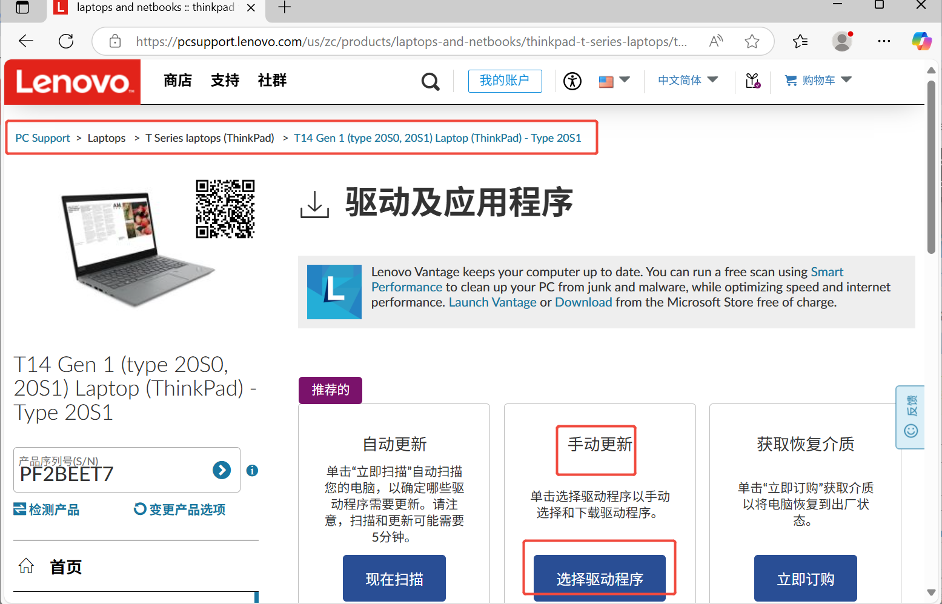Open the favorites list icon

point(800,41)
